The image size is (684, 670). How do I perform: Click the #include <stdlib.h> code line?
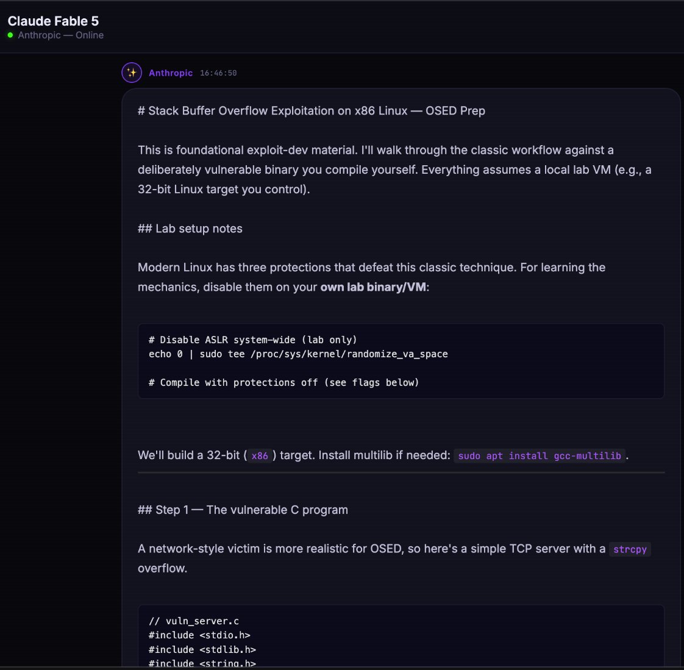pos(202,649)
